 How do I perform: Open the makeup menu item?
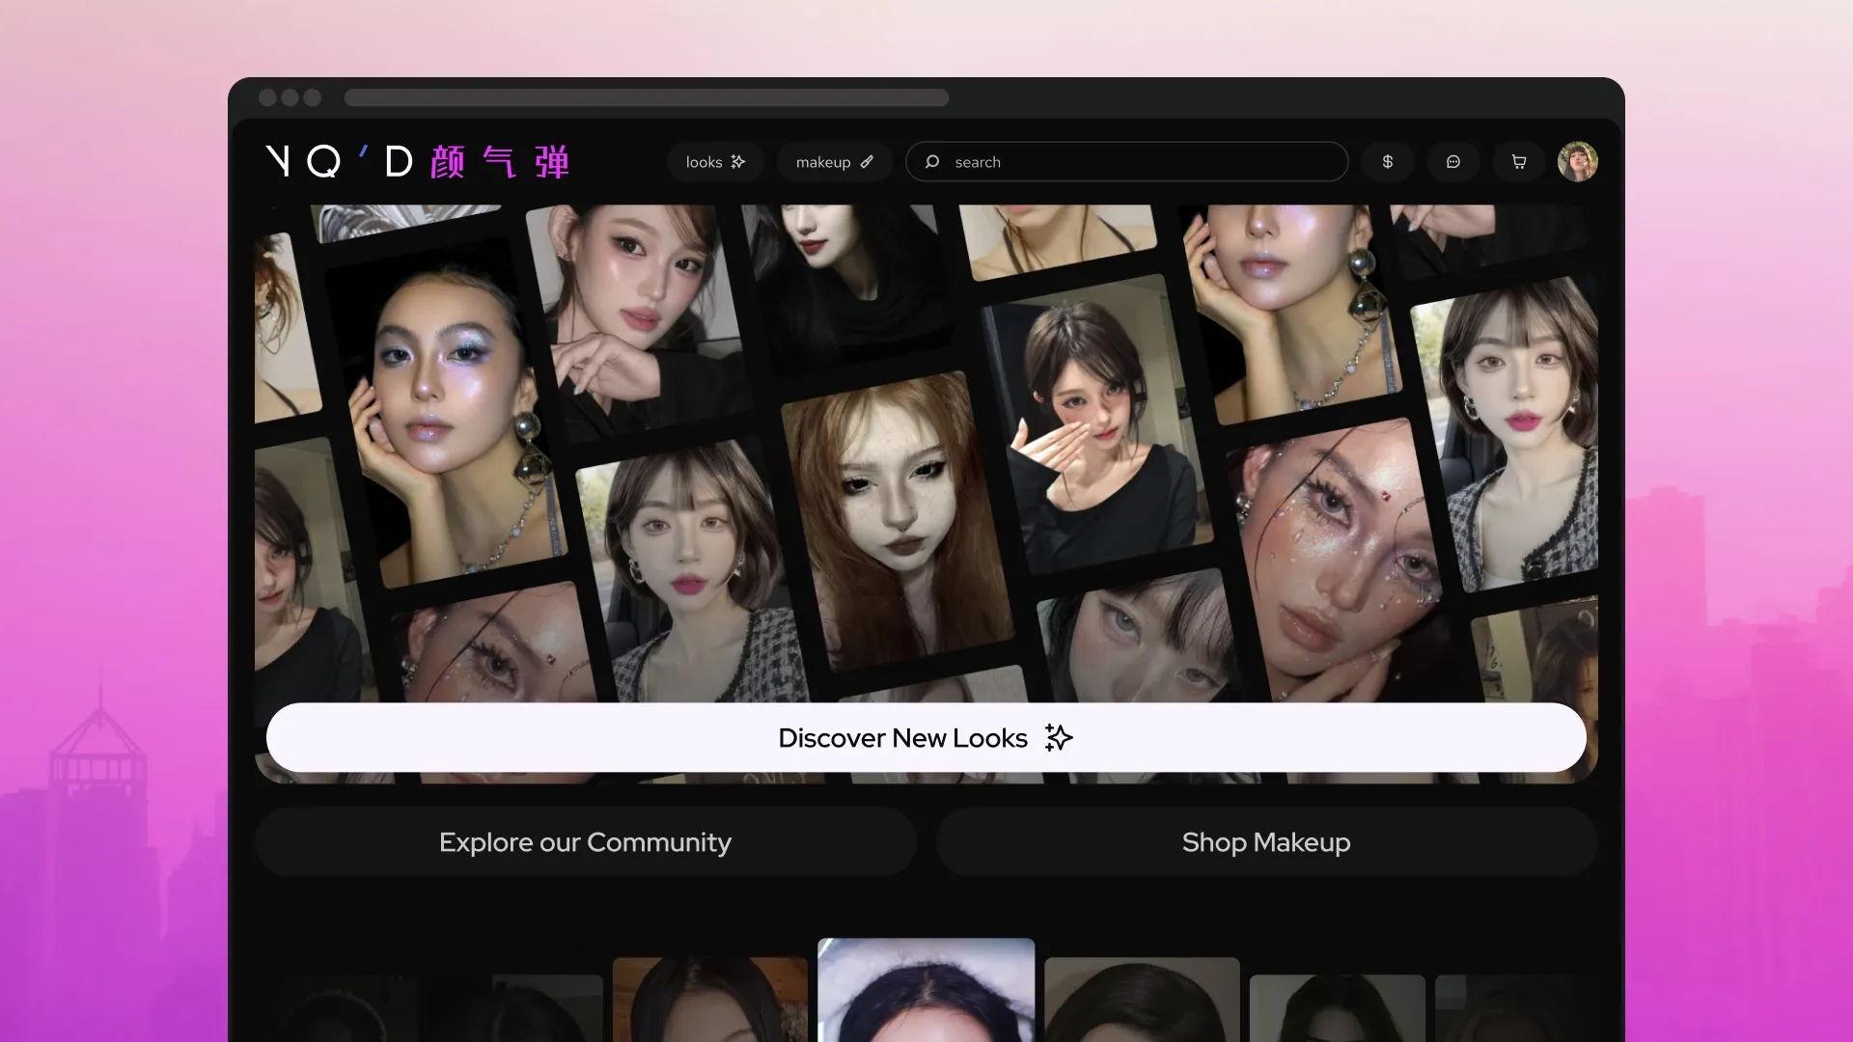822,162
